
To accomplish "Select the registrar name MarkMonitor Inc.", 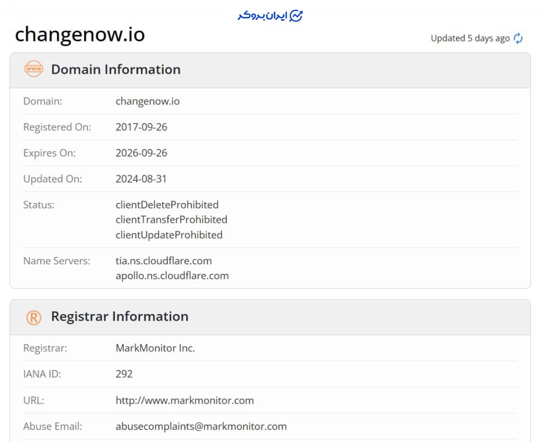I will [155, 348].
